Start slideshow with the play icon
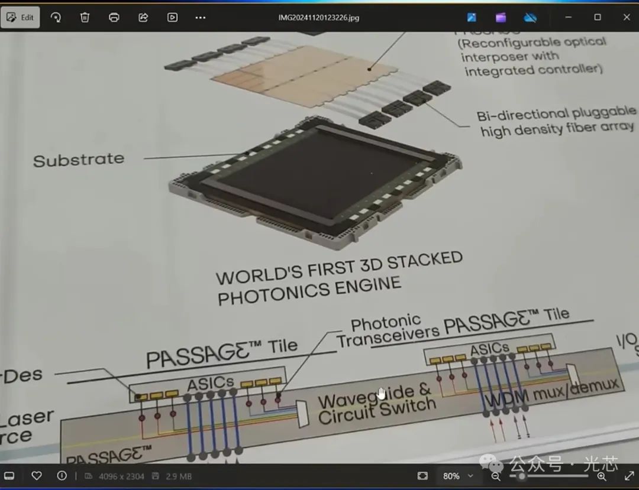The width and height of the screenshot is (639, 490). tap(172, 18)
